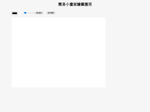Set brush size to the slider midpoint

(29, 13)
